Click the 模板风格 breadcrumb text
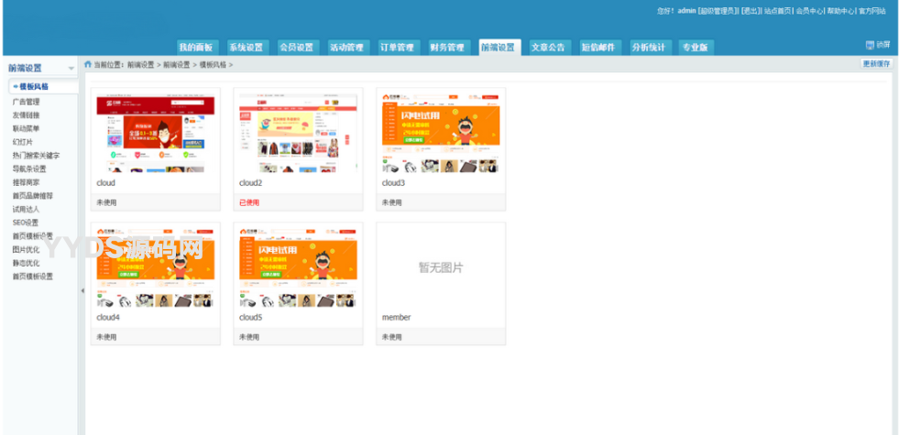The width and height of the screenshot is (899, 435). click(x=214, y=65)
